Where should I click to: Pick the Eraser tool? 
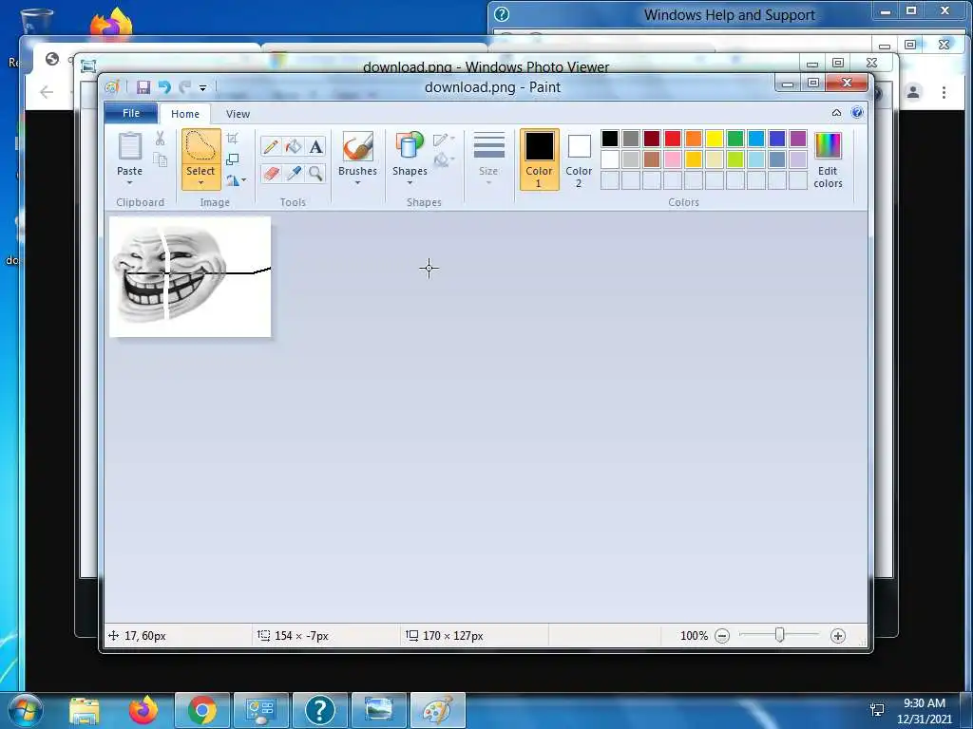(x=271, y=173)
